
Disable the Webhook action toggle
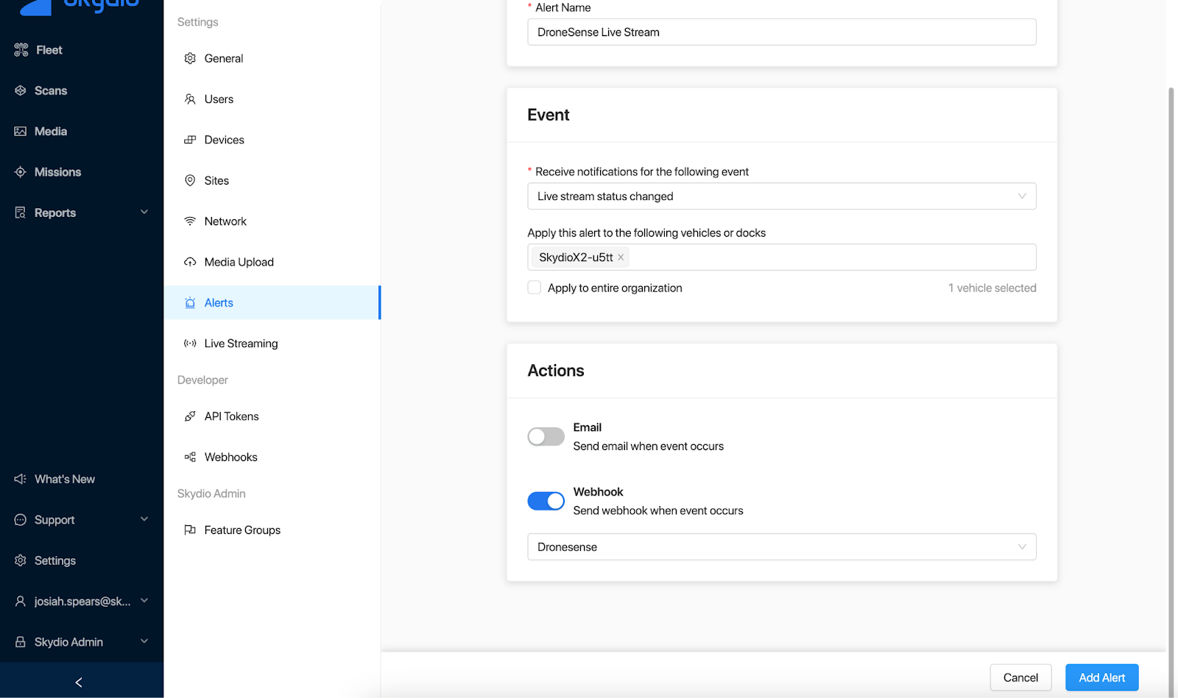546,501
